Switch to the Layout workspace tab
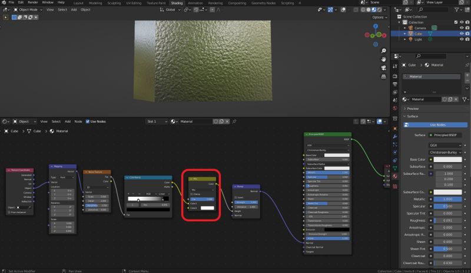Image resolution: width=471 pixels, height=273 pixels. (x=78, y=3)
